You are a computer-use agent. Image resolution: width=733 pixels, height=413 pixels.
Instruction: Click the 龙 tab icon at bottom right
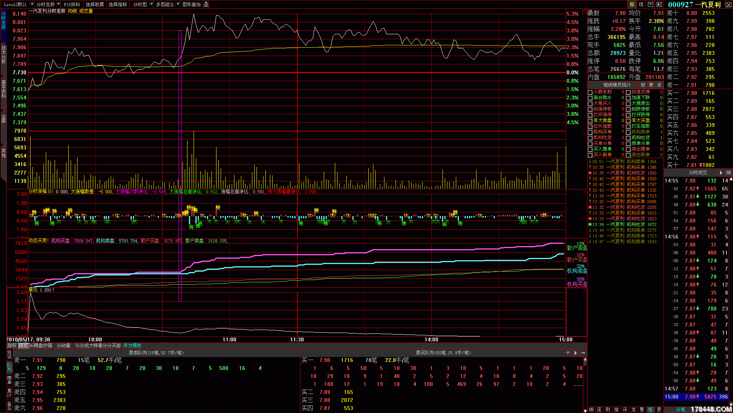coord(633,410)
